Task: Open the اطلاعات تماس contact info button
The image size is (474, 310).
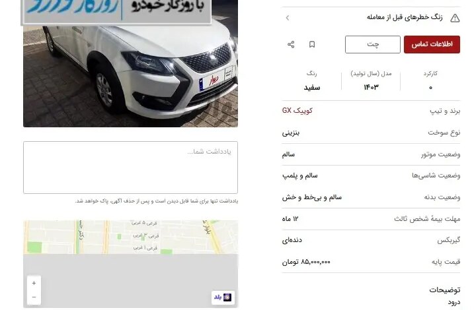Action: click(x=432, y=44)
